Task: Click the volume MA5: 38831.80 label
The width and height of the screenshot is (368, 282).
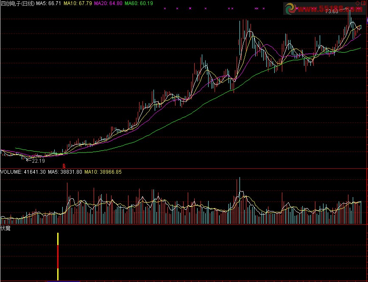Action: pyautogui.click(x=65, y=172)
